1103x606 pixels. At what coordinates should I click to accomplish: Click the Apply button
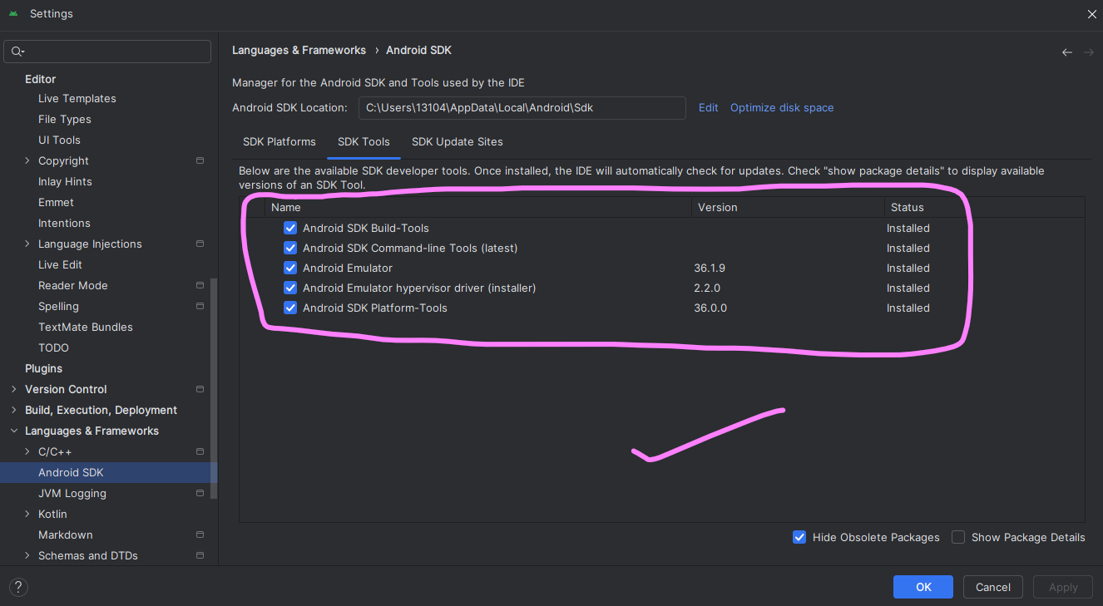click(x=1063, y=587)
